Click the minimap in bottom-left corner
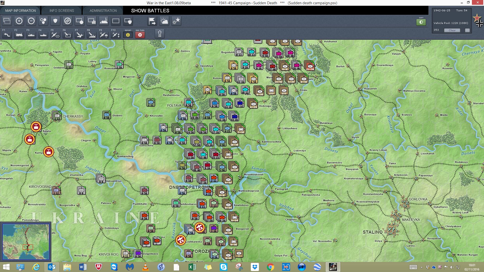Screen dimensions: 484x272 coord(26,242)
